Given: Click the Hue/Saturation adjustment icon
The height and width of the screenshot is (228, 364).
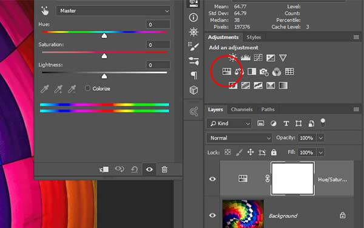Looking at the screenshot, I should coord(226,71).
